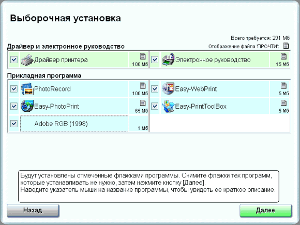Click the Easy-PhotoPrint program name
The image size is (300, 225).
[56, 107]
